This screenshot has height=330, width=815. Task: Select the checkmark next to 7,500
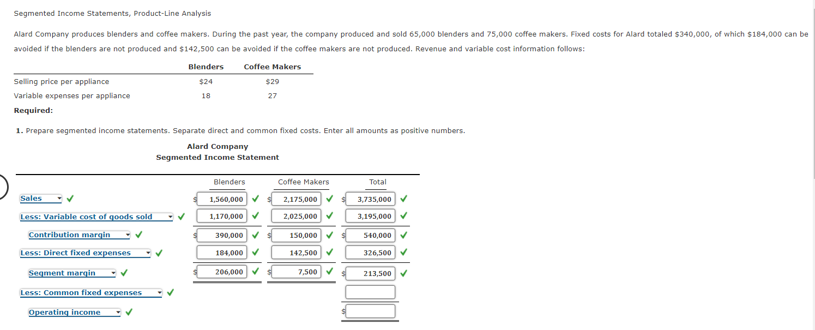[x=329, y=272]
